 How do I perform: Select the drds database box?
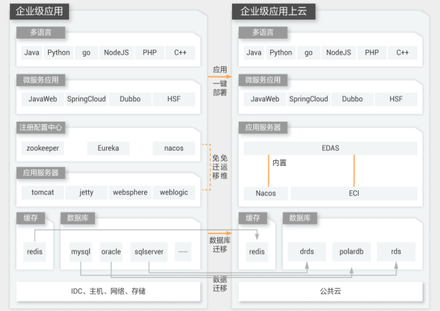(x=307, y=252)
